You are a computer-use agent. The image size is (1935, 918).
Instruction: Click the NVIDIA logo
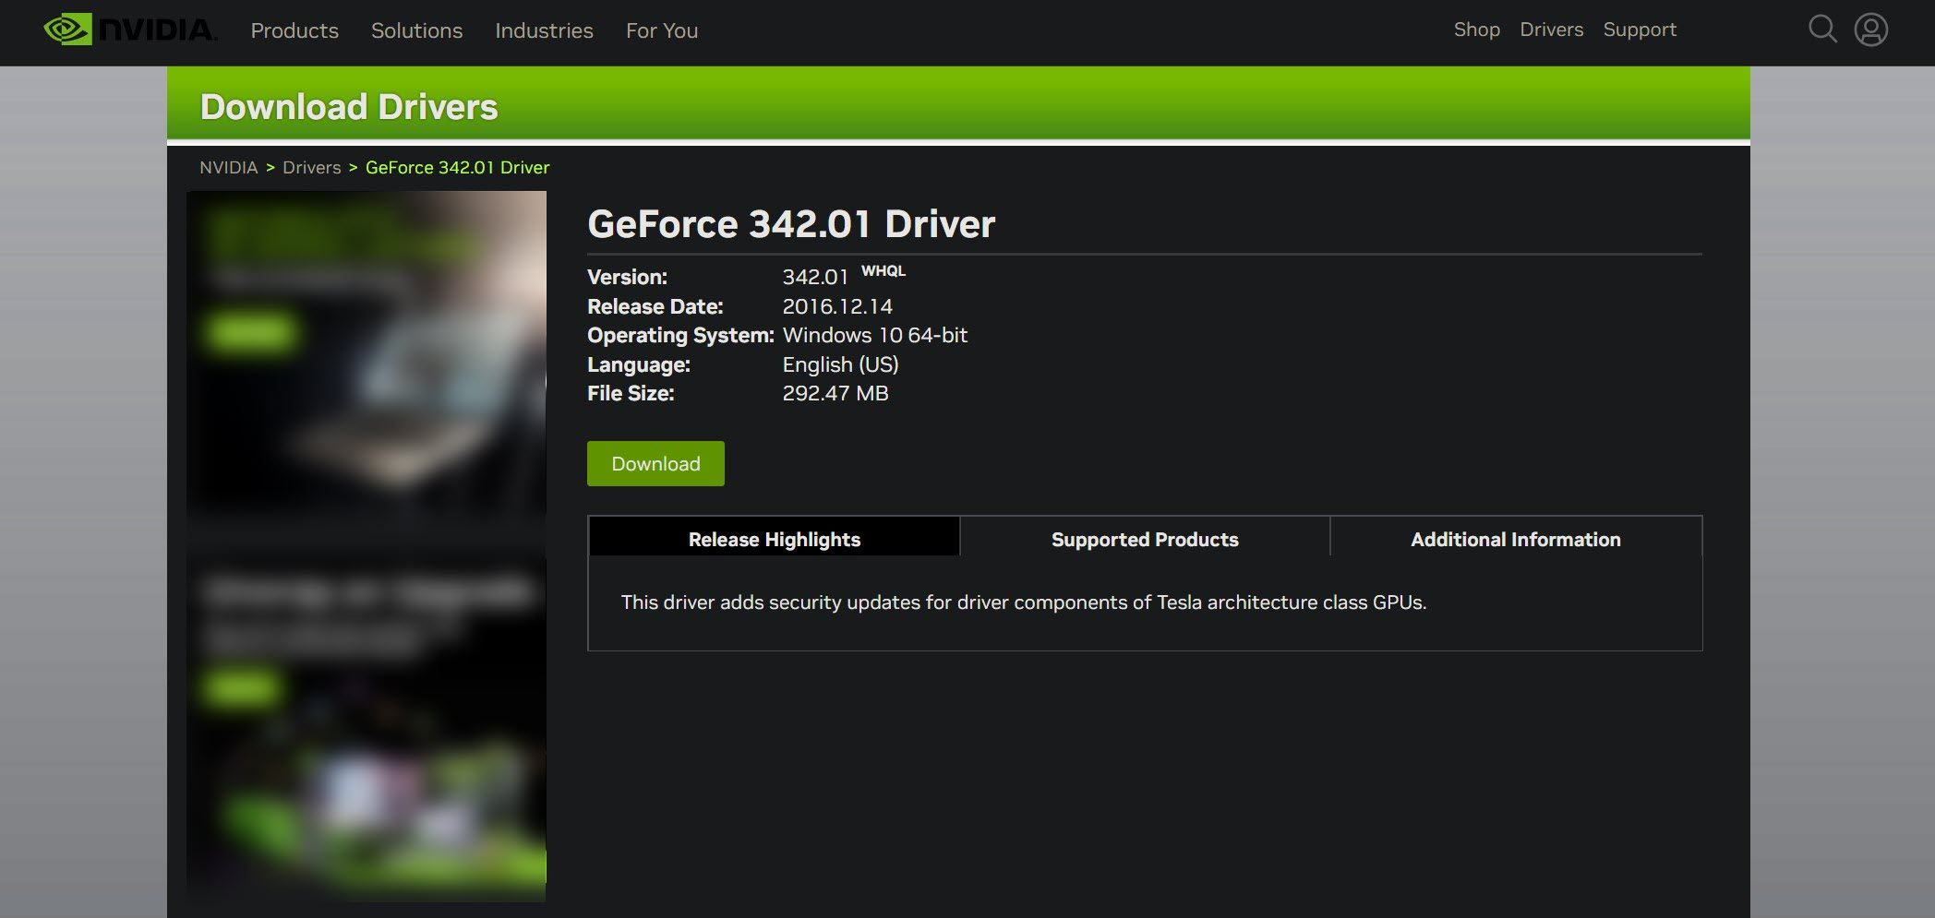point(130,30)
